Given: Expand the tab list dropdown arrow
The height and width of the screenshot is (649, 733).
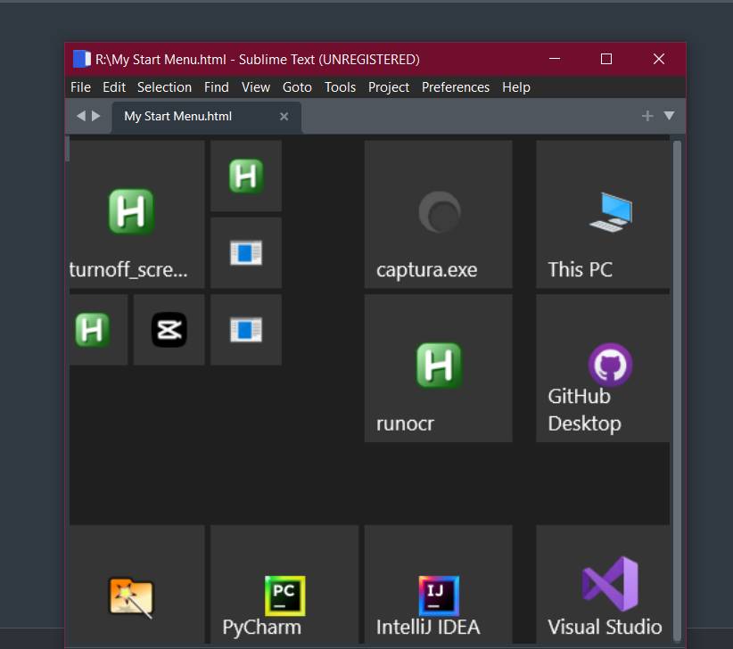Looking at the screenshot, I should 669,116.
